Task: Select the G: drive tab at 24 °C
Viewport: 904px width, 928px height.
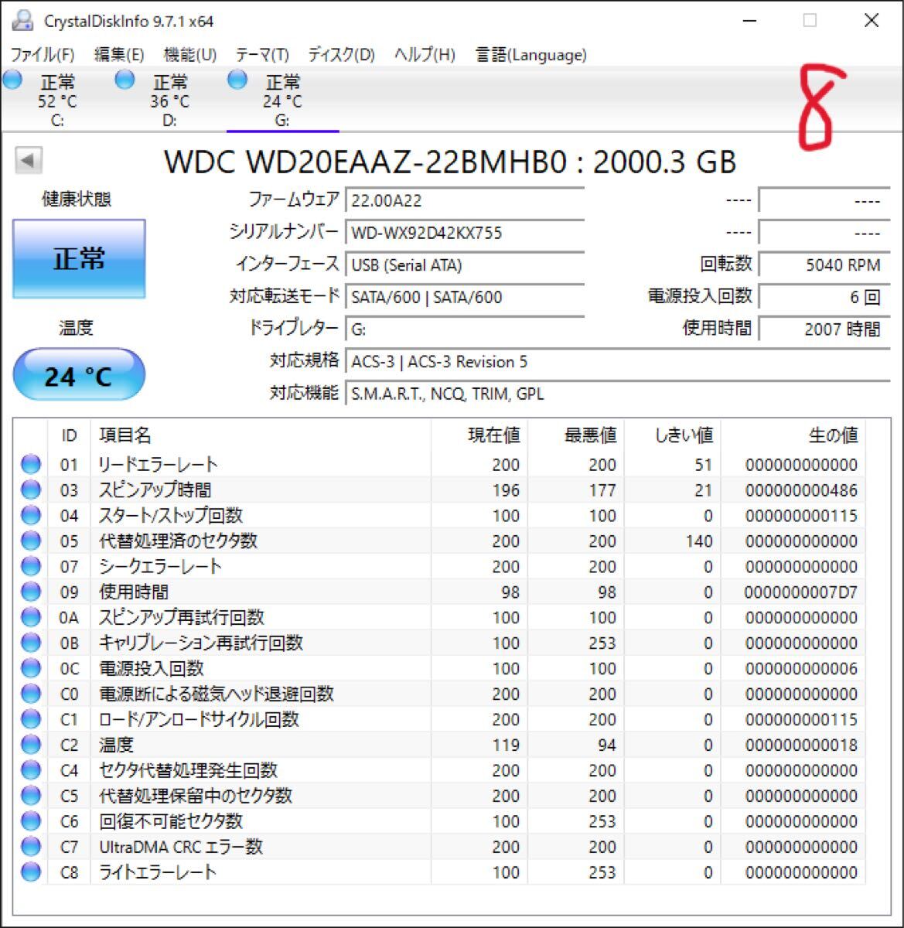Action: pyautogui.click(x=282, y=101)
